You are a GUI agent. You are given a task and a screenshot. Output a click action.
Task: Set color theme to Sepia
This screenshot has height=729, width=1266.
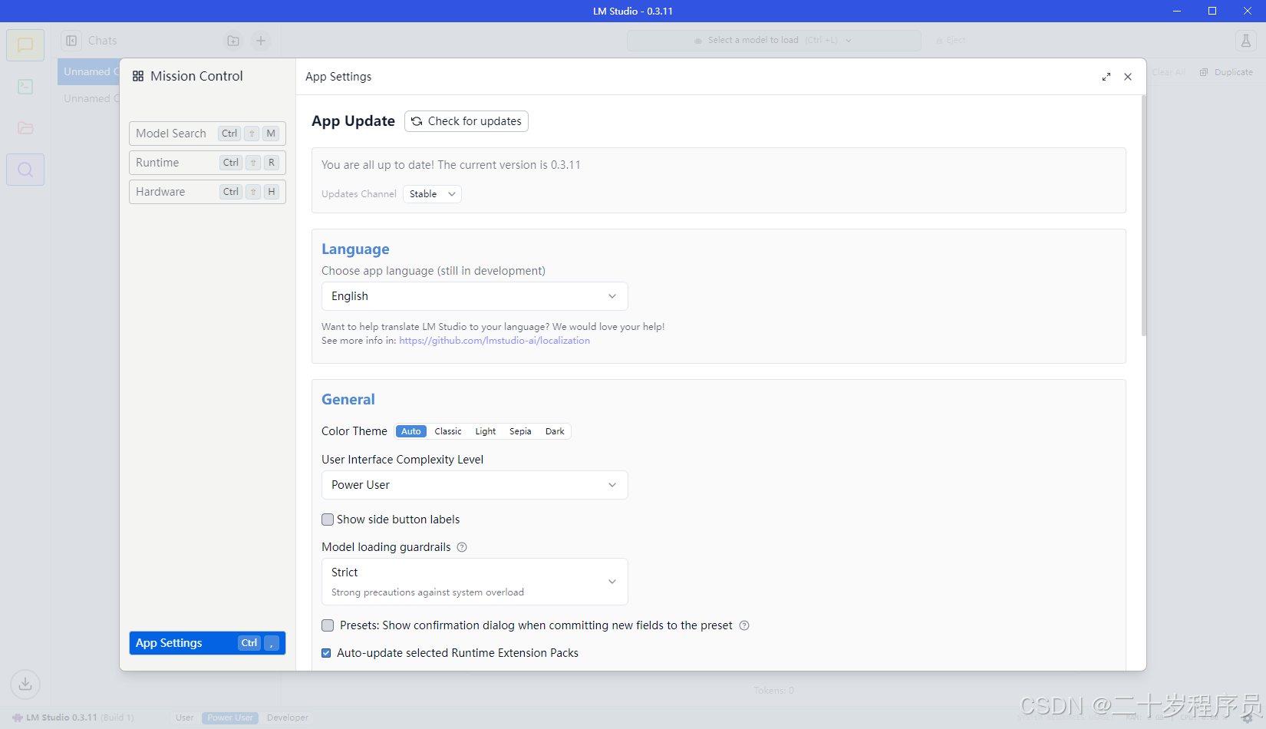point(520,431)
